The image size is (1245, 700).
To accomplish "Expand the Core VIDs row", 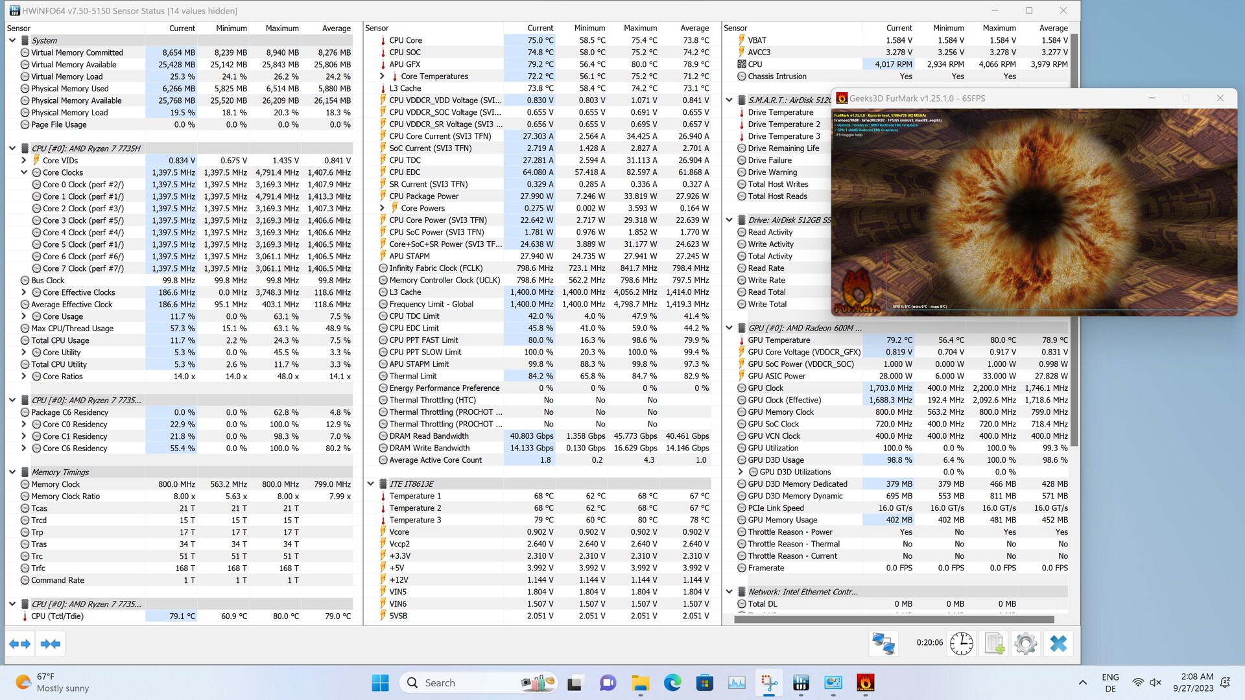I will 23,160.
